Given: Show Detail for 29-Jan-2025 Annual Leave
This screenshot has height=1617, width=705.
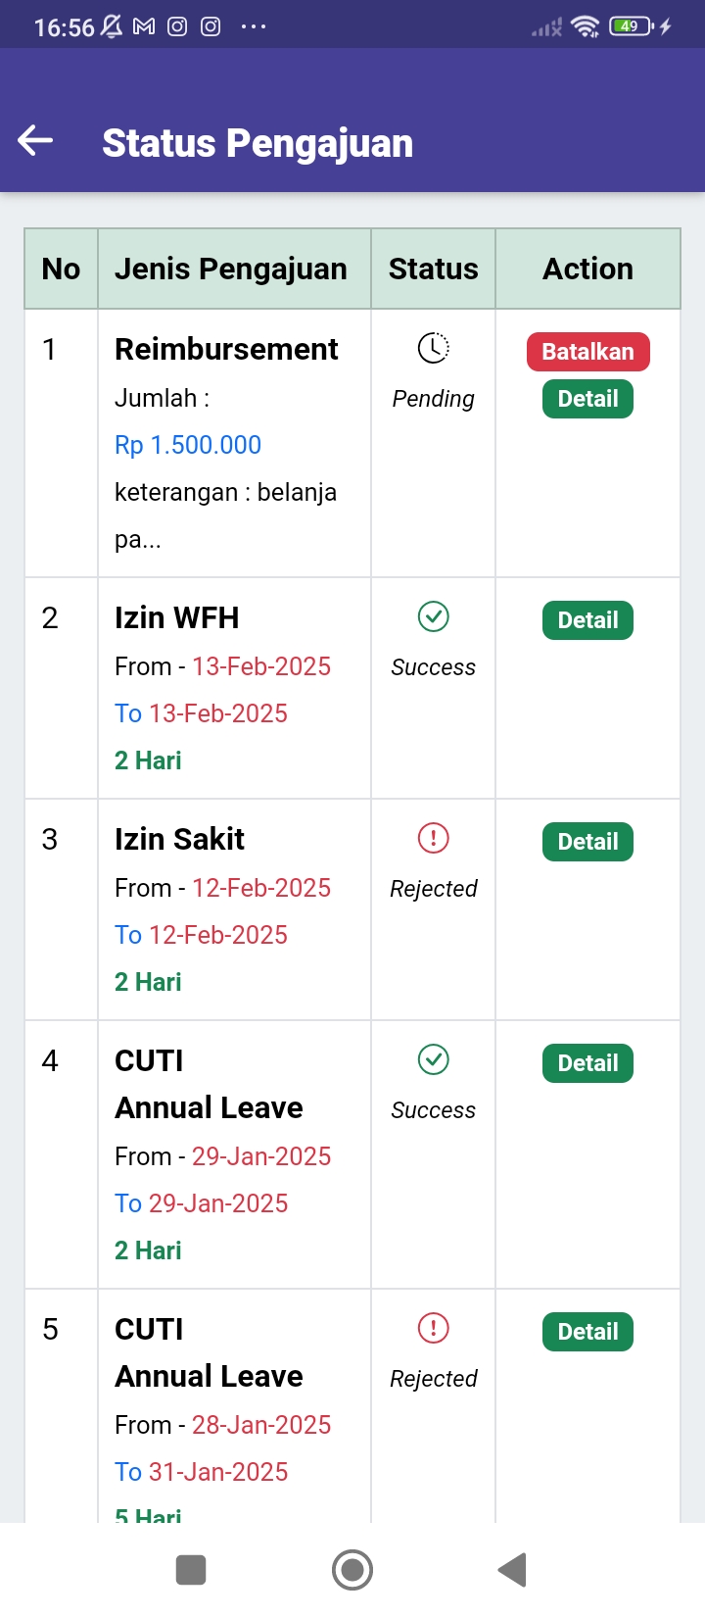Looking at the screenshot, I should pyautogui.click(x=587, y=1063).
